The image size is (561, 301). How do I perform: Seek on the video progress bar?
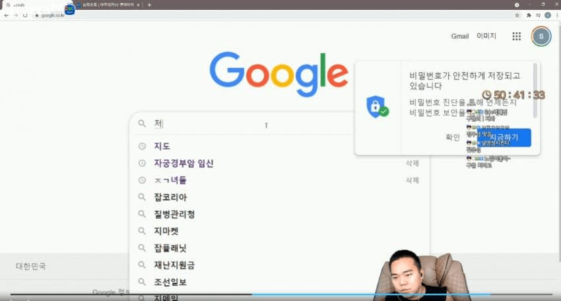click(282, 294)
